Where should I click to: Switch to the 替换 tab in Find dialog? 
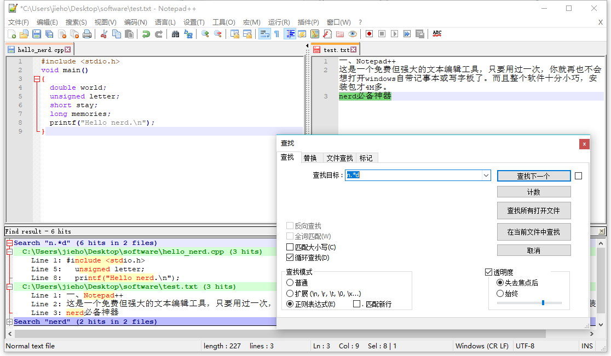310,157
